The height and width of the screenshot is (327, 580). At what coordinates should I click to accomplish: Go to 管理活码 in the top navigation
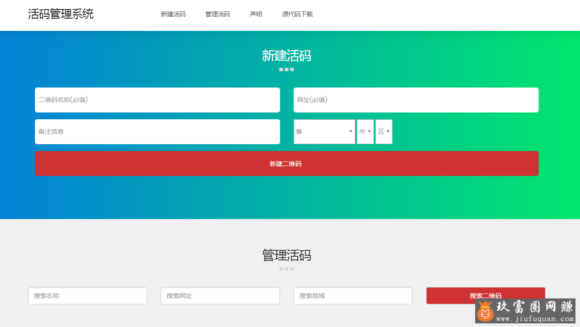217,14
